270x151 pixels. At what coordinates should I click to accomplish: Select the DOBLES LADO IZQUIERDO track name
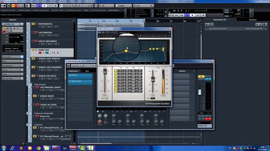[50, 67]
